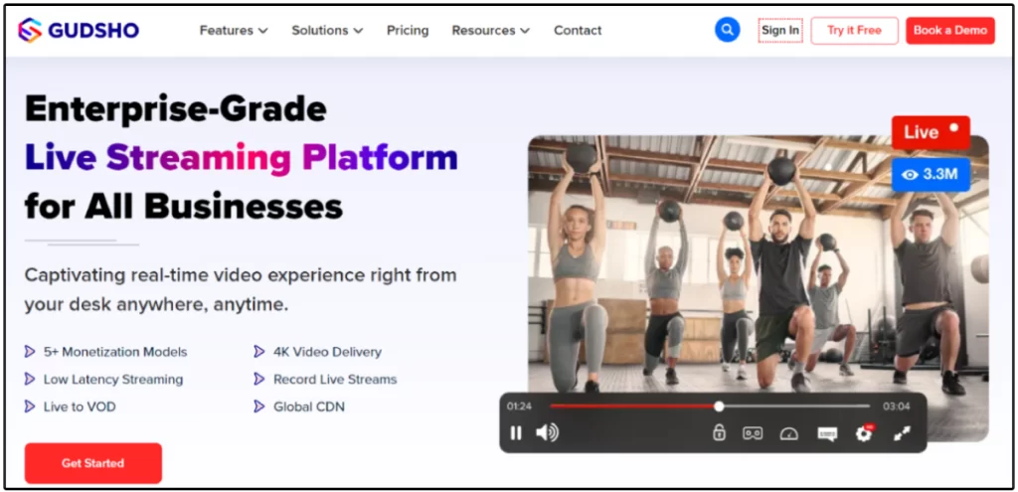Click the for All Businesses heading line

pyautogui.click(x=184, y=207)
